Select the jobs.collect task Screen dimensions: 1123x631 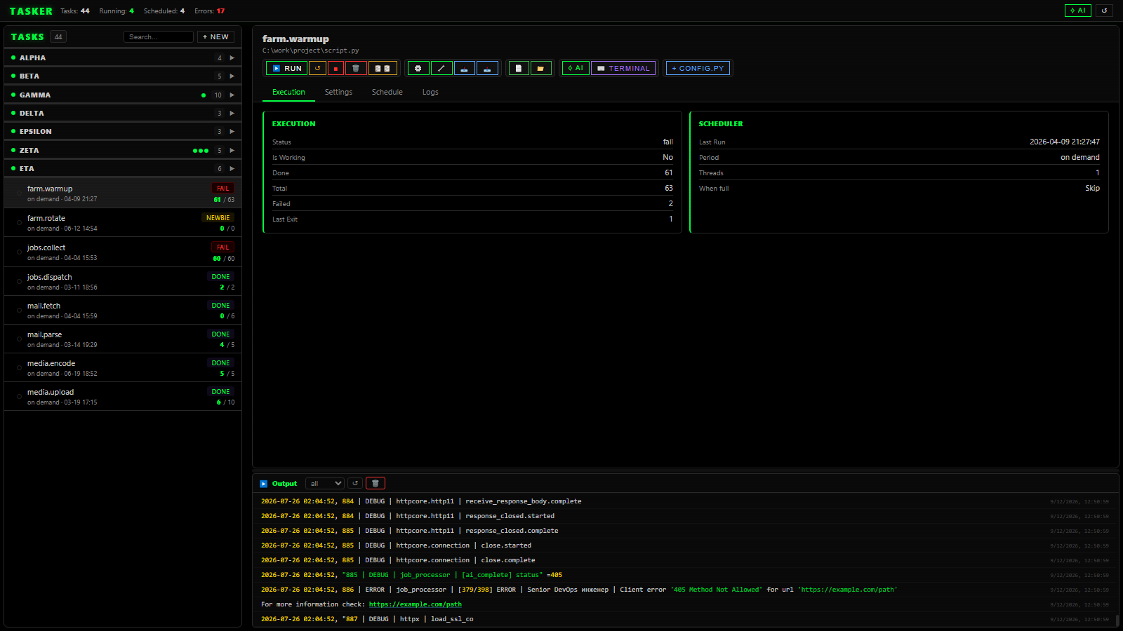coord(123,252)
